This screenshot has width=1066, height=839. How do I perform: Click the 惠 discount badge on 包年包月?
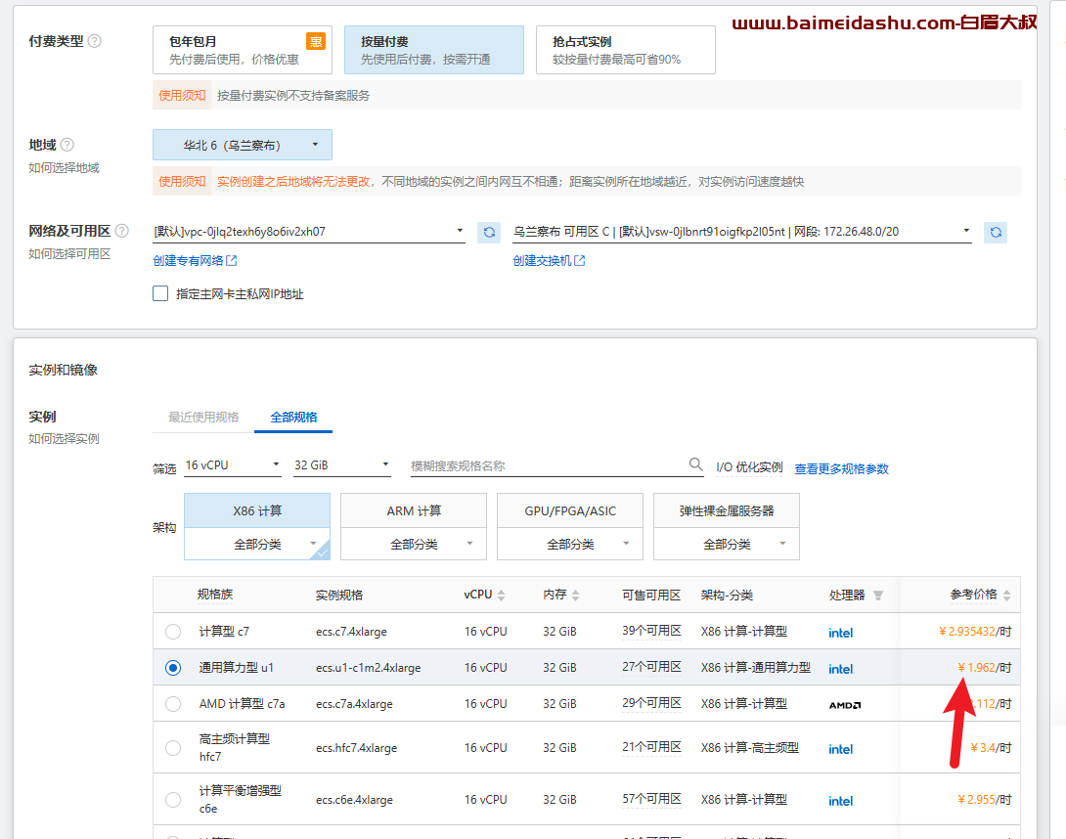(x=316, y=41)
